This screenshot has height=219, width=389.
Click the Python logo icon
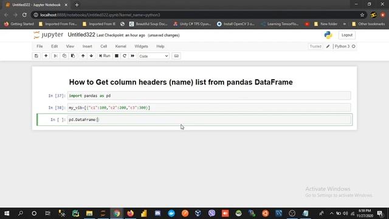(x=328, y=35)
